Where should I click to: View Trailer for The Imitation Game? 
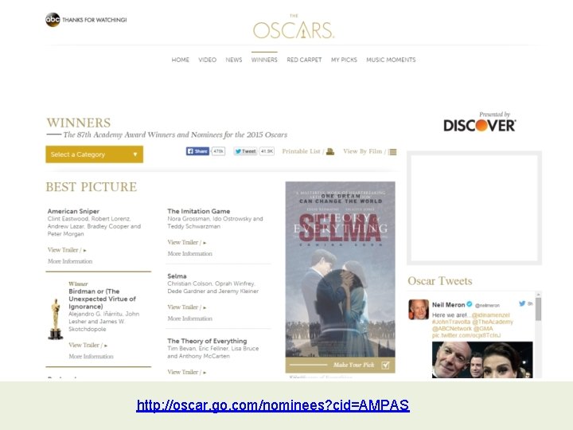click(187, 242)
